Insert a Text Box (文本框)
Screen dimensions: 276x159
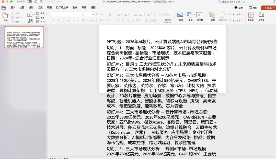click(200, 15)
